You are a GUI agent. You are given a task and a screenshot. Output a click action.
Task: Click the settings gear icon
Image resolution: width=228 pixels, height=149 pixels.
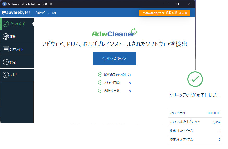(x=6, y=62)
